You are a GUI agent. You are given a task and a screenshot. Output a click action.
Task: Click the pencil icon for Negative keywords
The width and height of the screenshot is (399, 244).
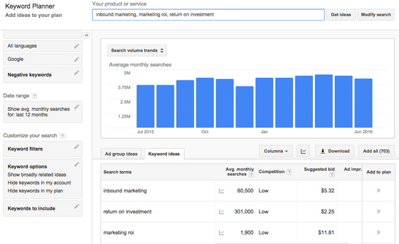point(77,73)
